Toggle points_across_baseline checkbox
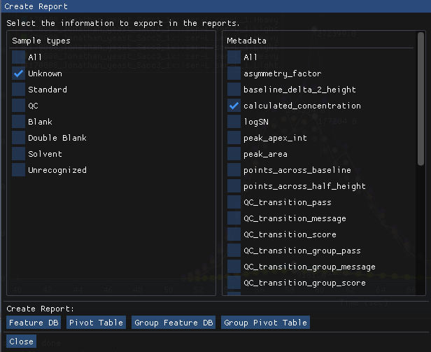431x352 pixels. pyautogui.click(x=234, y=170)
